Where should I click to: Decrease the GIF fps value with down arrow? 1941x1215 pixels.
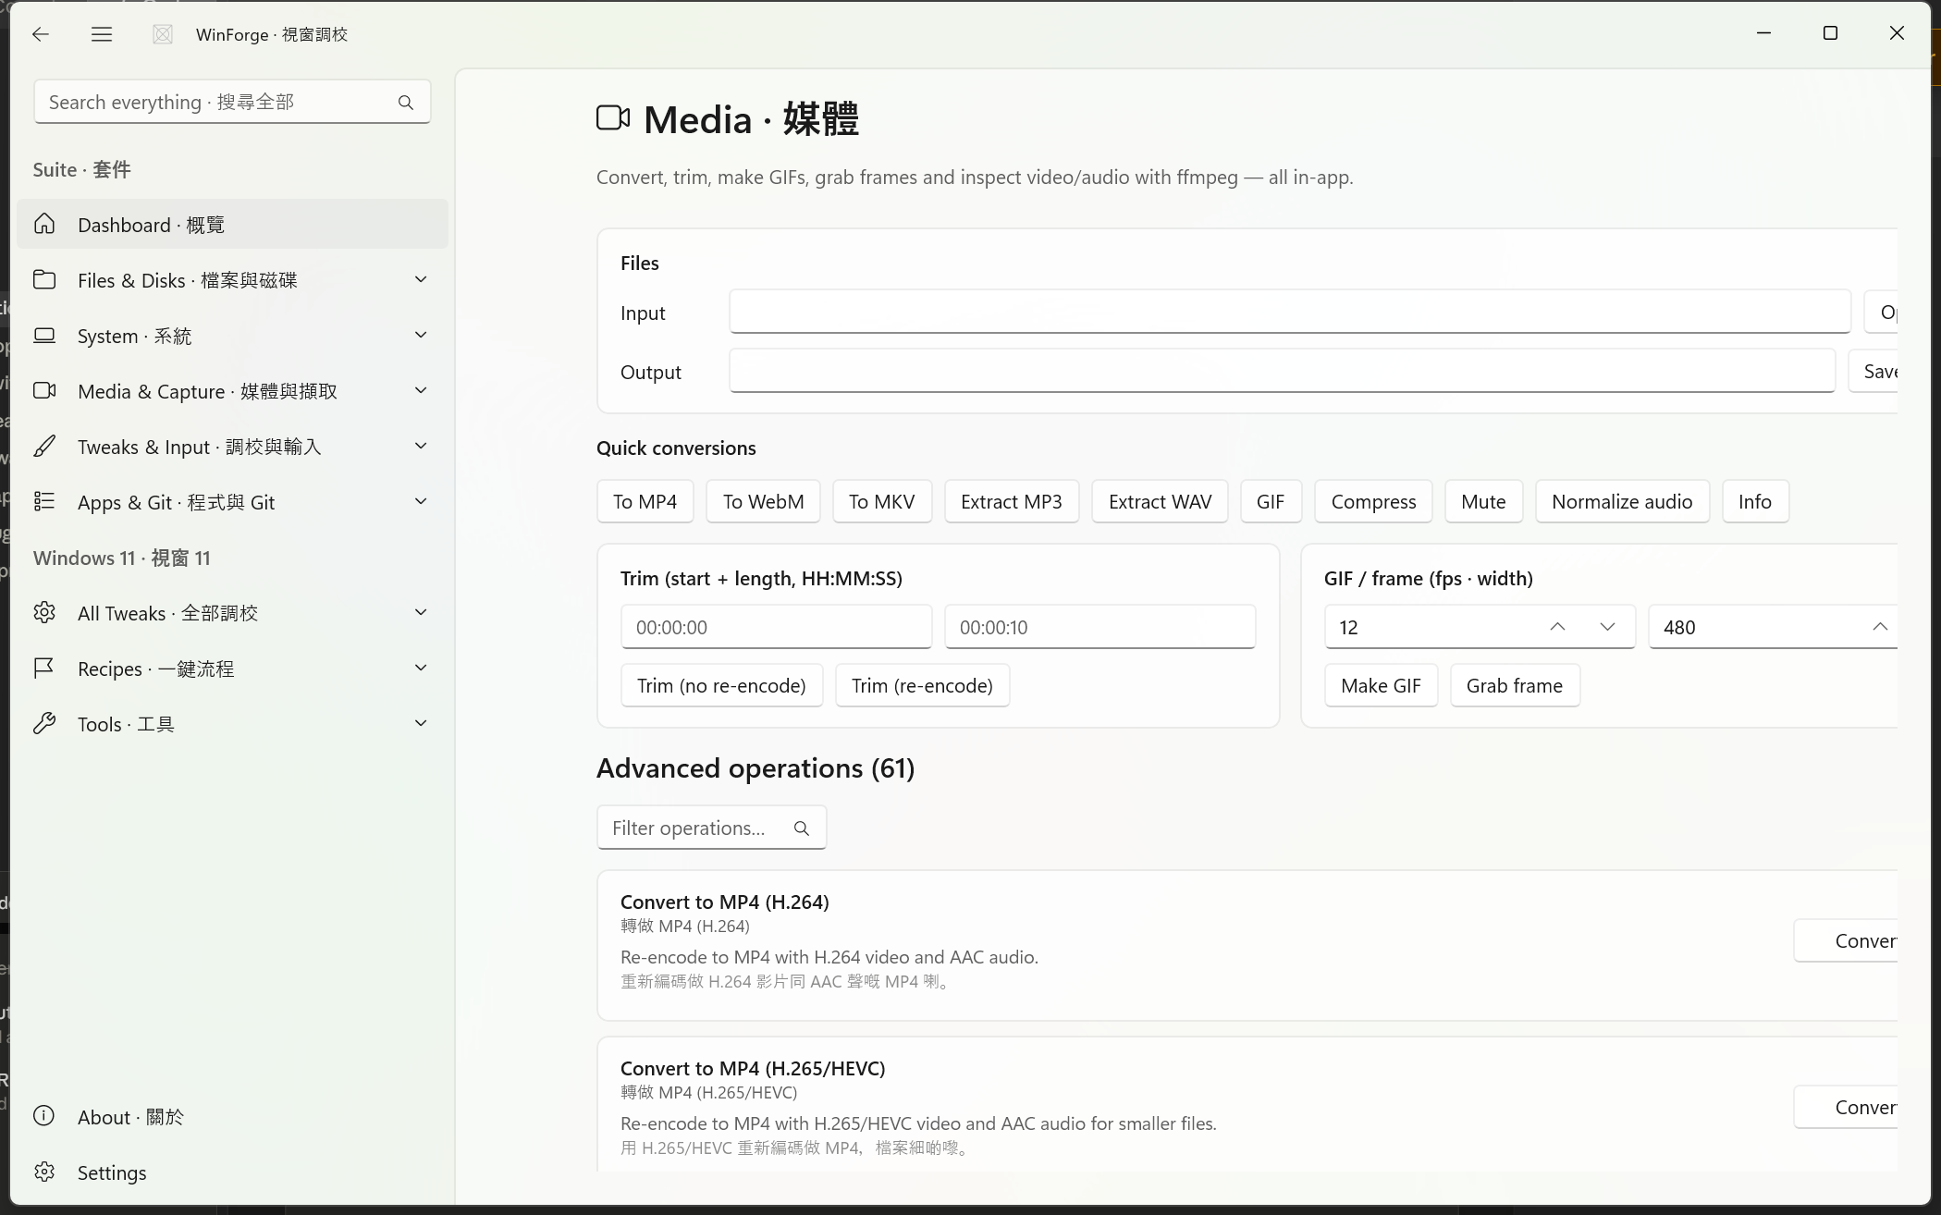coord(1608,627)
